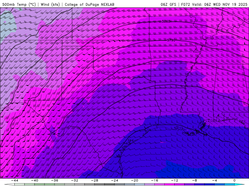Select the "Wind (kts)" header label

click(50, 4)
